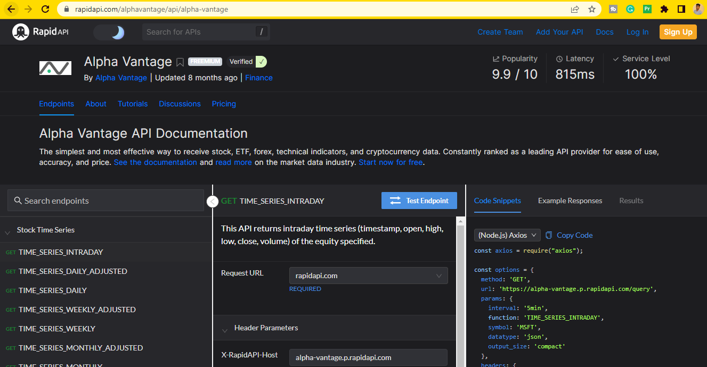Reload the page
The width and height of the screenshot is (707, 367).
(46, 9)
